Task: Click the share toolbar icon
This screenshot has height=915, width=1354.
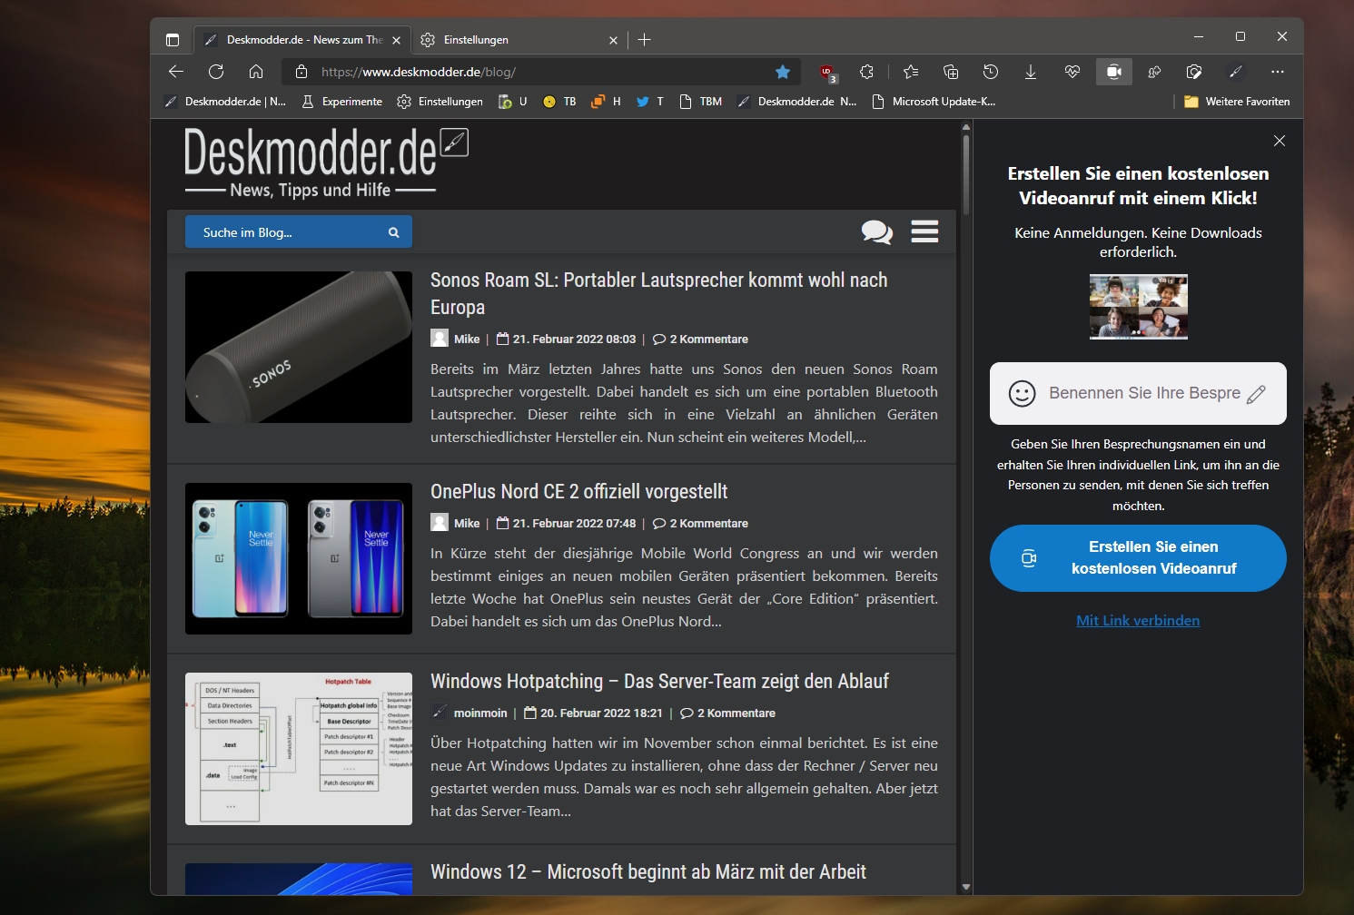Action: (x=1154, y=72)
